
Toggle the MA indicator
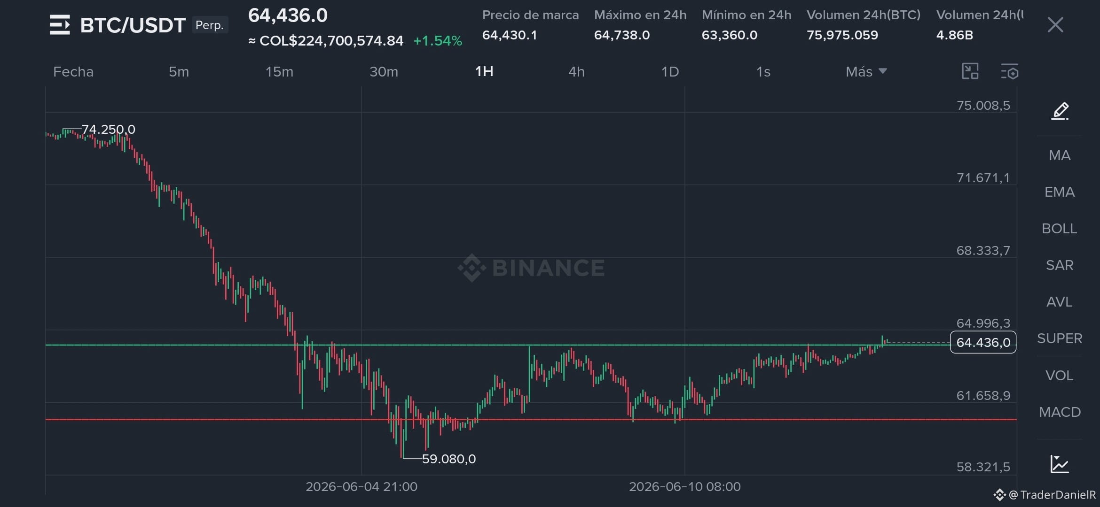pyautogui.click(x=1060, y=155)
